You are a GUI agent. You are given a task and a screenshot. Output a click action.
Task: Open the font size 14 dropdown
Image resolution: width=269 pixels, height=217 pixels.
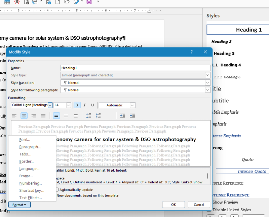(69, 105)
